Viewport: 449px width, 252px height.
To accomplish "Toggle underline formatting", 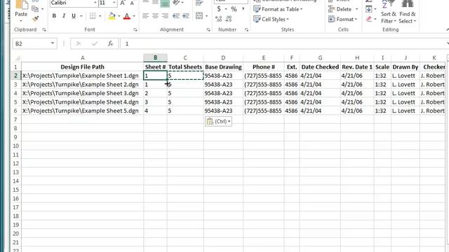I will [74, 16].
